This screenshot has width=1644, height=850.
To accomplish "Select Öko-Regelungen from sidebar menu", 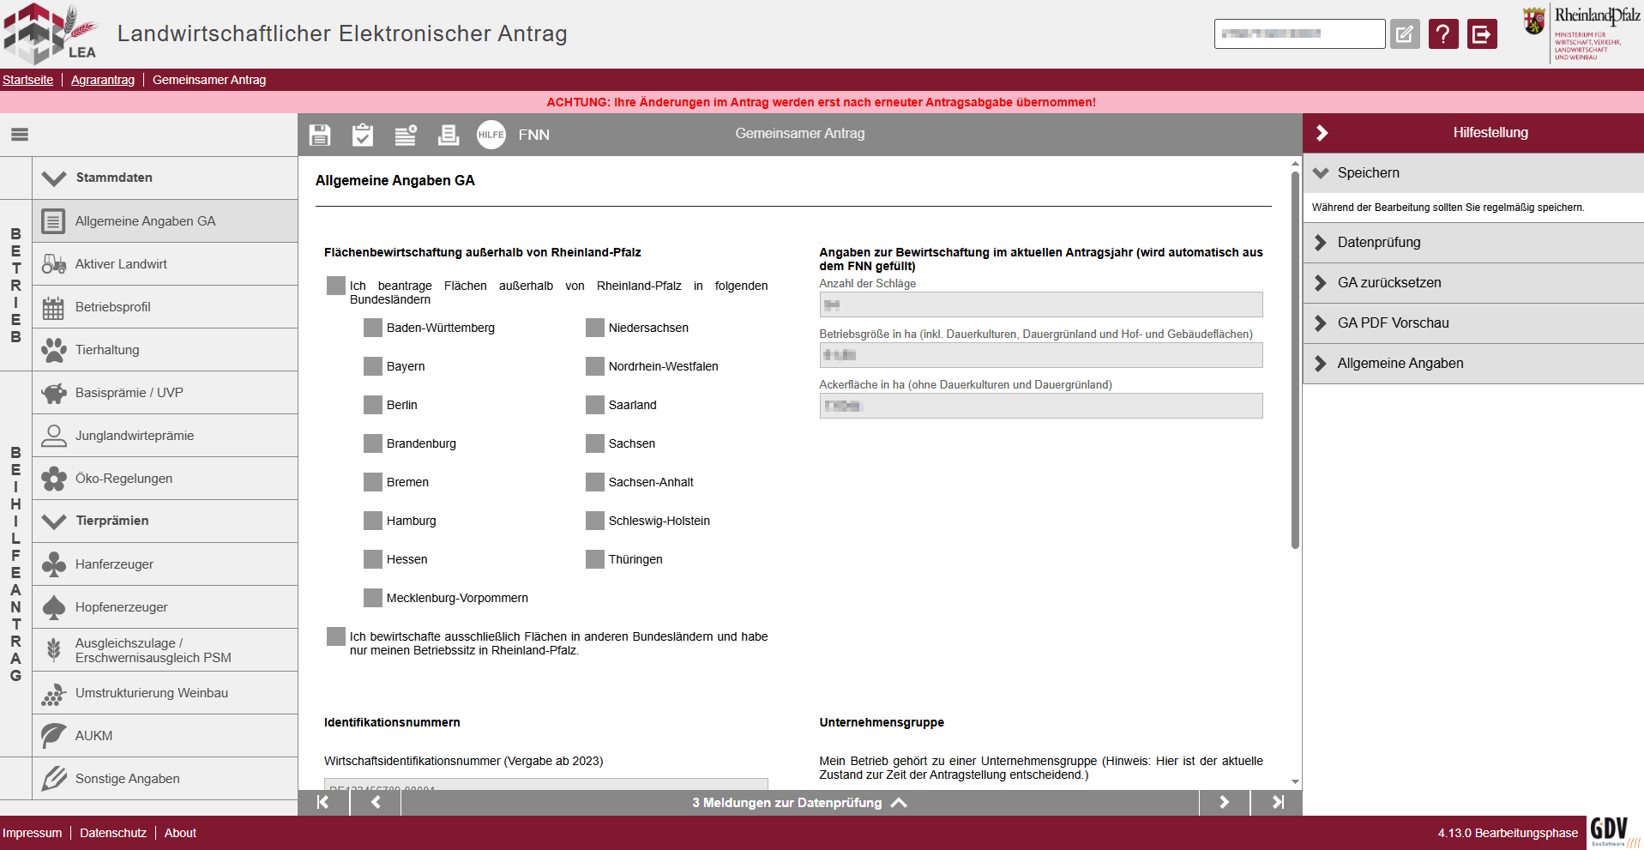I will pos(123,479).
